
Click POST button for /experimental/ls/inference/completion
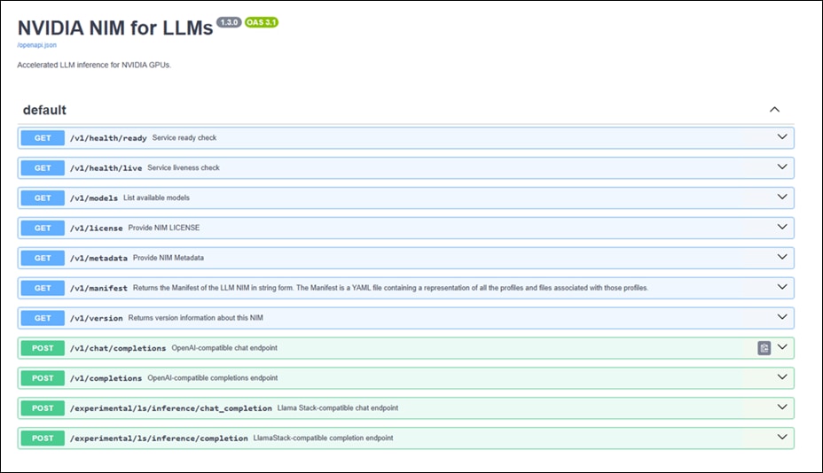coord(43,438)
